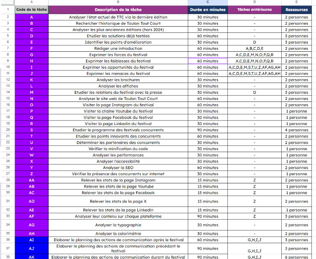Select column B header

click(118, 2)
